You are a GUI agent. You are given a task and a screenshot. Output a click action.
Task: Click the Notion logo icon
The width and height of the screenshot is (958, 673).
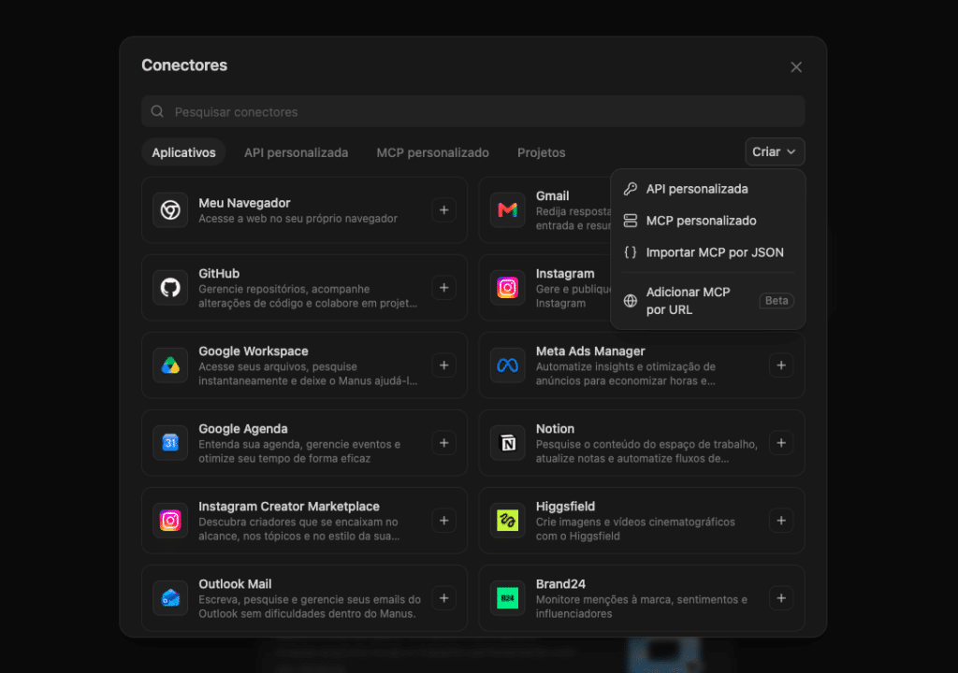pyautogui.click(x=507, y=443)
